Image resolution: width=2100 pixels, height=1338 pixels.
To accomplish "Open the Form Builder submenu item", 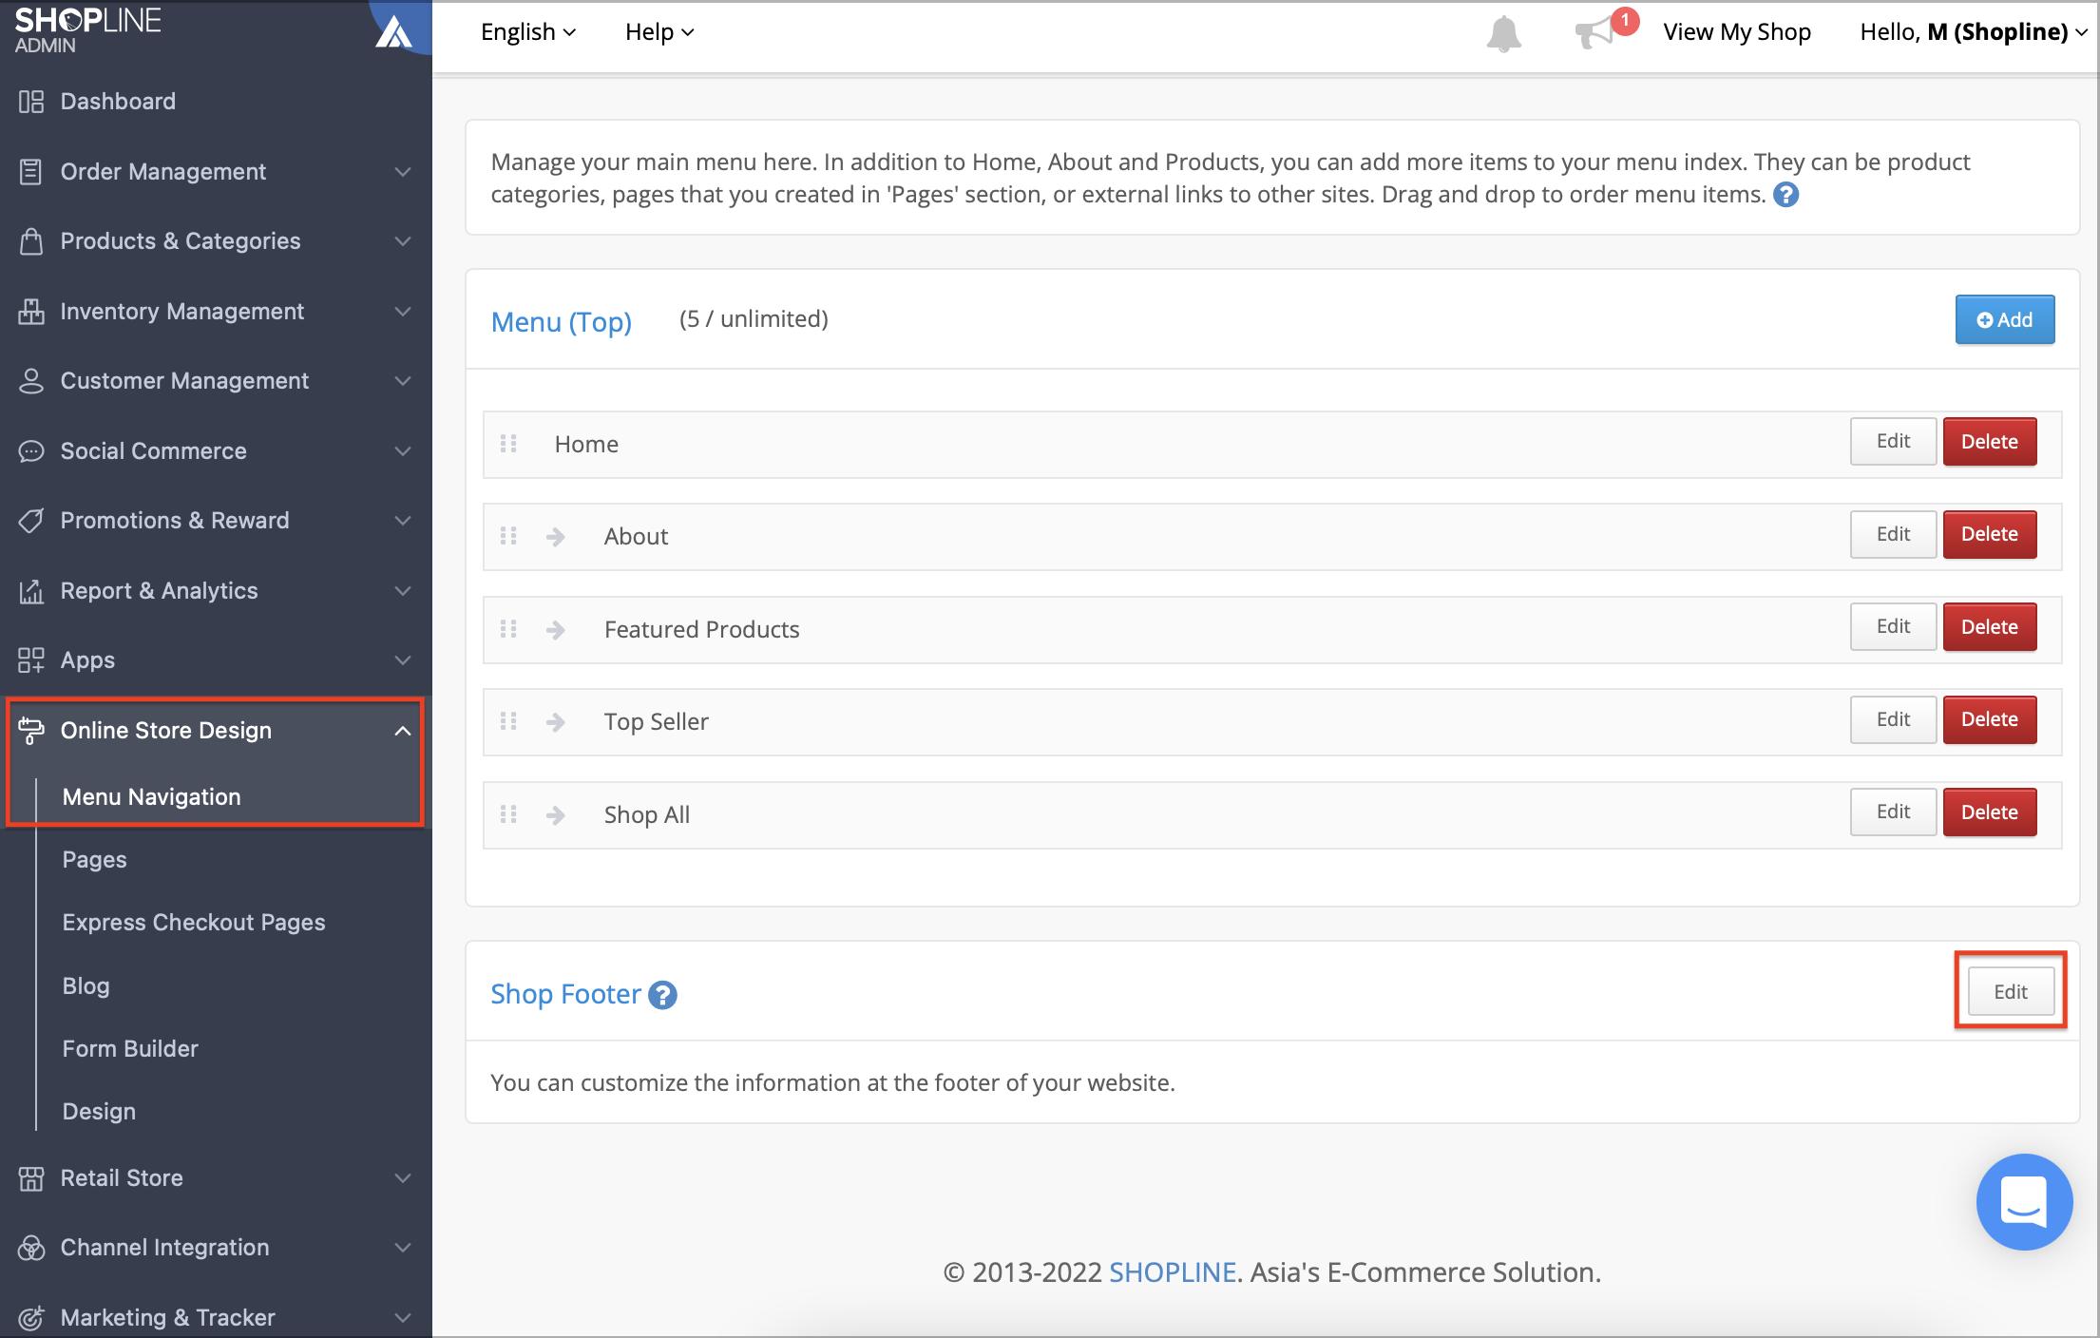I will [x=130, y=1049].
